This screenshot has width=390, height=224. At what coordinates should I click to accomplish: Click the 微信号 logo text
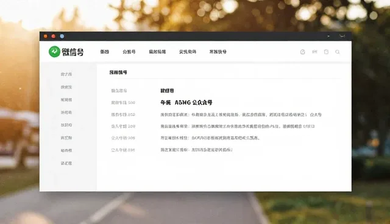tap(73, 52)
